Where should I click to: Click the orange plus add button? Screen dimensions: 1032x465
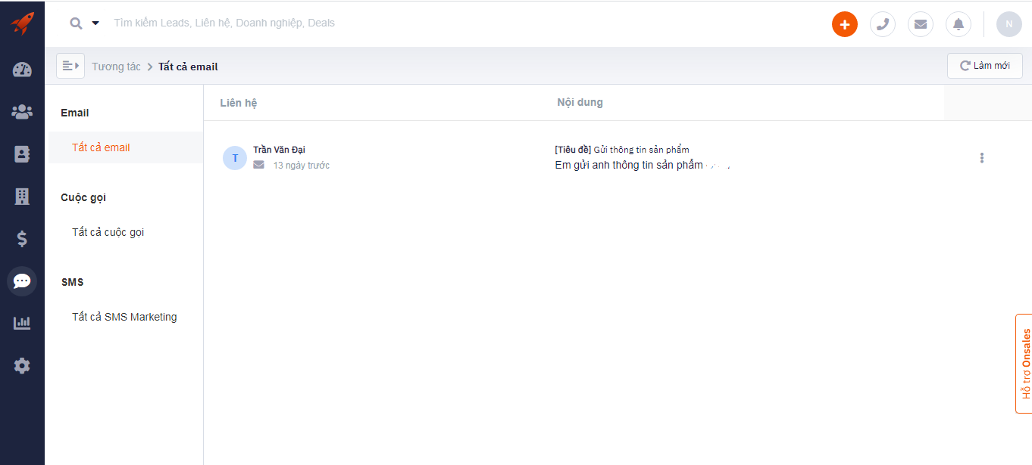coord(845,24)
